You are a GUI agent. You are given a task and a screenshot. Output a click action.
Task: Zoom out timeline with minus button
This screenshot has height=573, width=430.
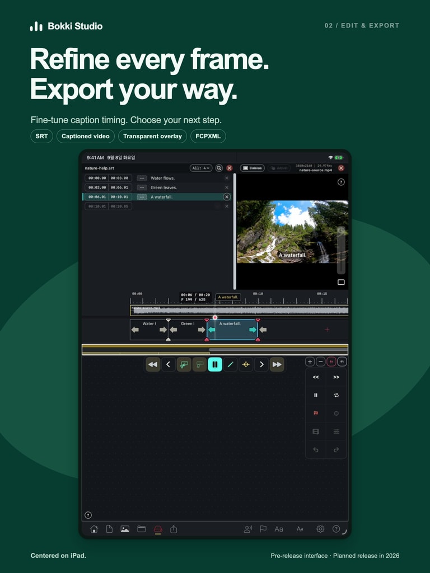[321, 362]
